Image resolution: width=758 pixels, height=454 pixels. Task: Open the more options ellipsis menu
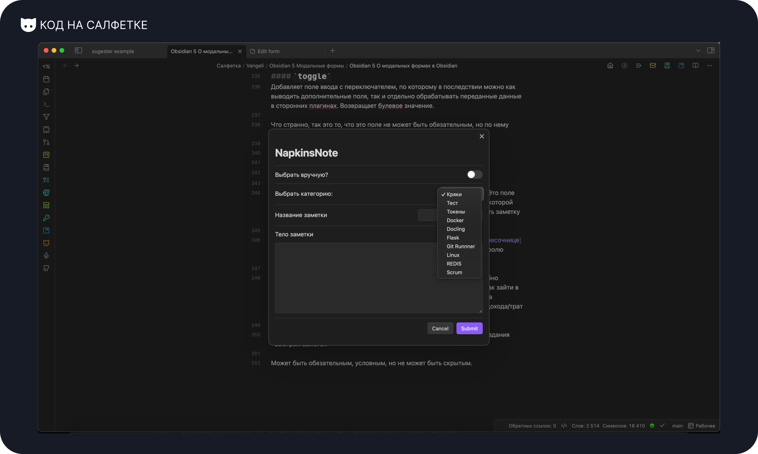point(710,65)
